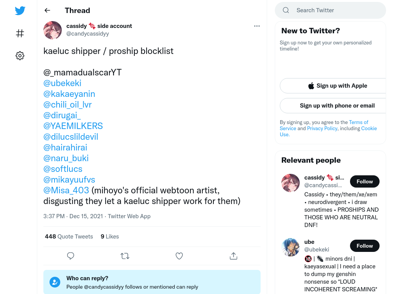Go back using the left arrow
Screen dimensions: 393x294
[x=47, y=10]
